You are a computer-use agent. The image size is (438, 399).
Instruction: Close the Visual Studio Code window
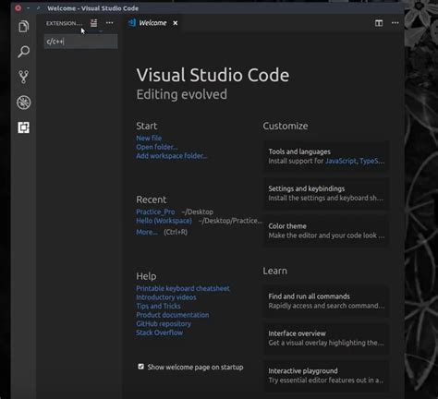tap(18, 8)
